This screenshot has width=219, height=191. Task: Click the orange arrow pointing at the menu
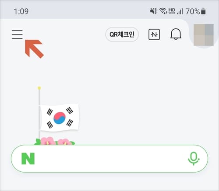[34, 49]
